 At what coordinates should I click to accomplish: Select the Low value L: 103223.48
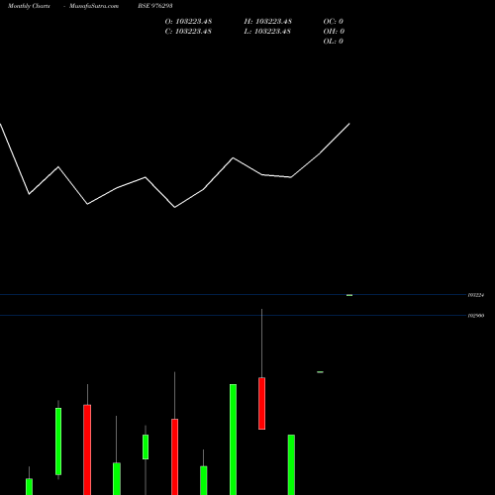(267, 32)
